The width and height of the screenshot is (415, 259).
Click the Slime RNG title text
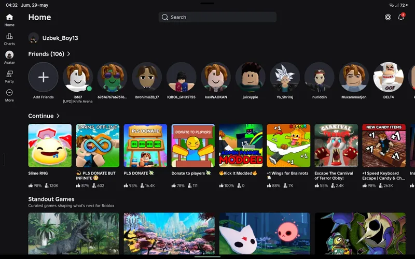[x=38, y=174]
